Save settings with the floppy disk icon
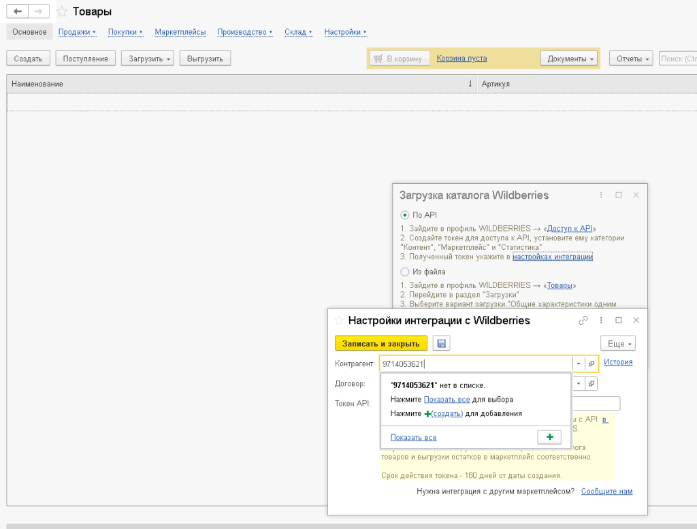Image resolution: width=697 pixels, height=529 pixels. click(x=441, y=343)
